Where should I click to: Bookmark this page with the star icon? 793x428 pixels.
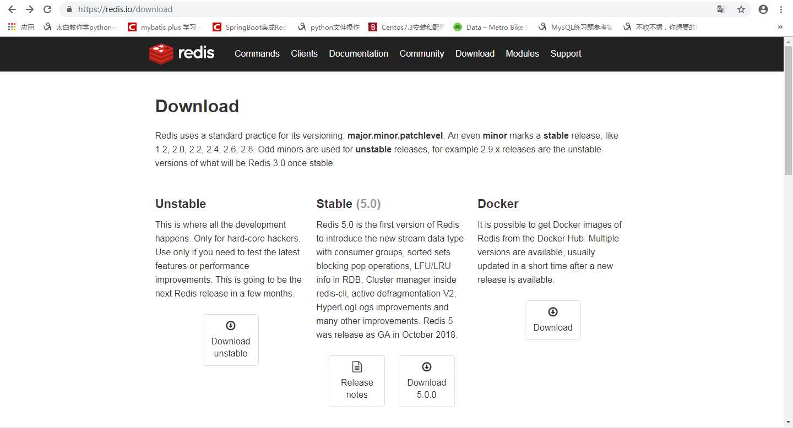[741, 9]
